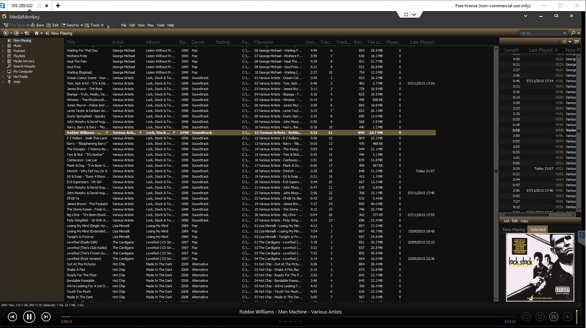The image size is (586, 328).
Task: Toggle repeat playback mode
Action: [x=526, y=317]
